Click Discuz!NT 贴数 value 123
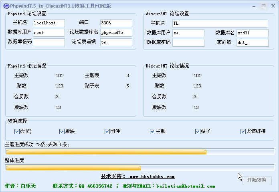The height and width of the screenshot is (192, 279). click(x=197, y=86)
